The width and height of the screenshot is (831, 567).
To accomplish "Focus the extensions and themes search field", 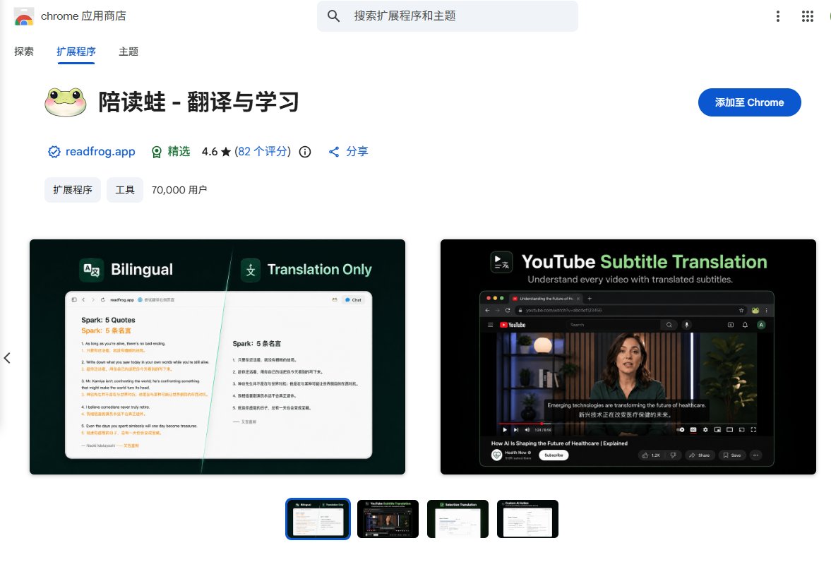I will click(448, 16).
